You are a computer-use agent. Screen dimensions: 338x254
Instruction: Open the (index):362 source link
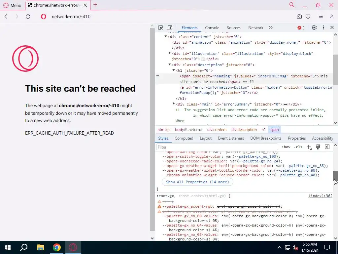click(320, 196)
